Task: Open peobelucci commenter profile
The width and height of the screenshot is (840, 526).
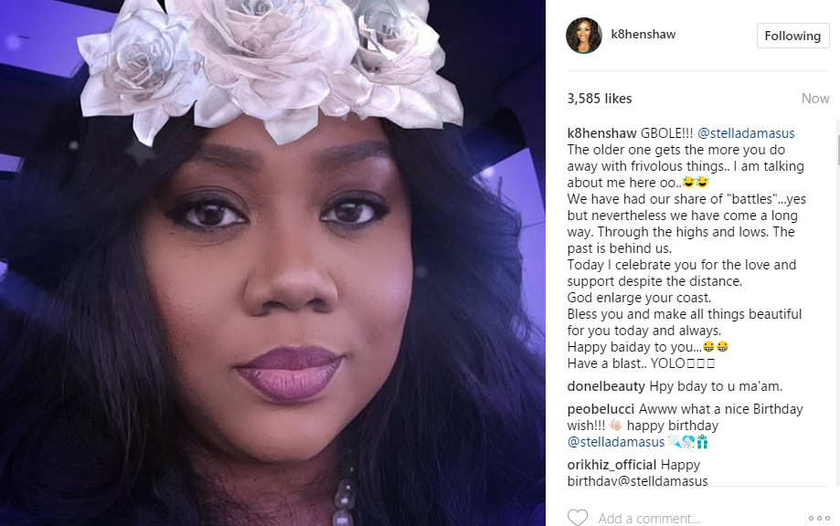Action: tap(601, 409)
